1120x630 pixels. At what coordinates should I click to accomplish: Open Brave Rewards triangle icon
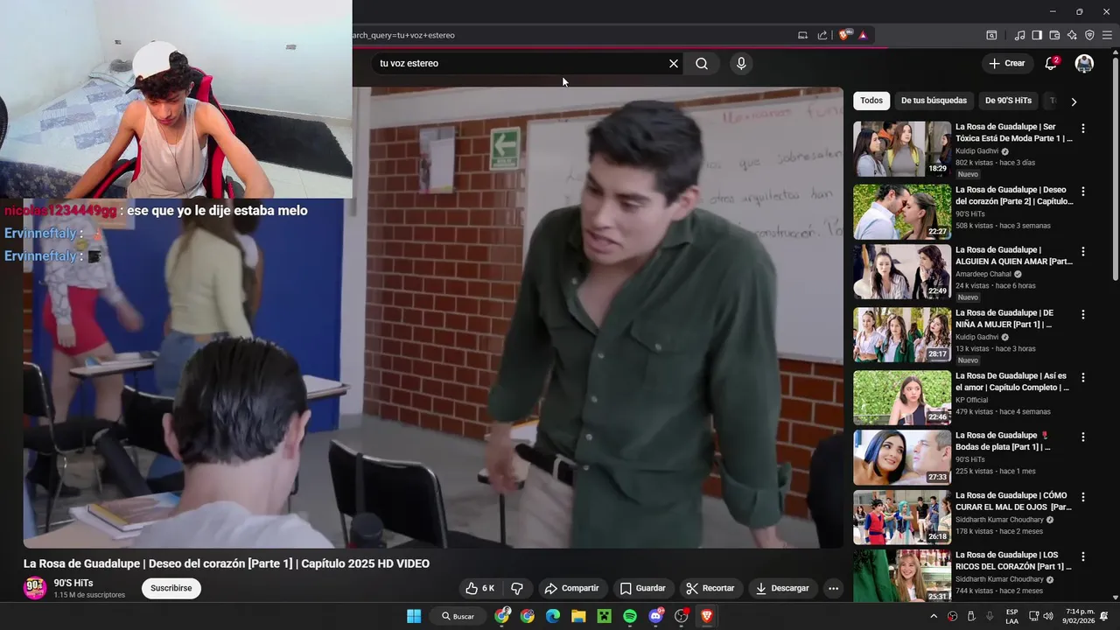[863, 35]
